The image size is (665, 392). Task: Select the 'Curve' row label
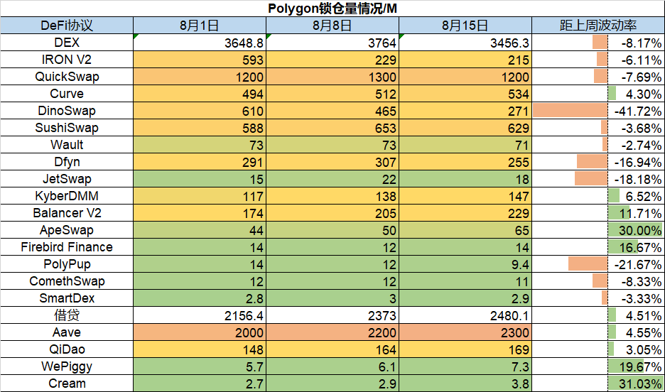67,94
